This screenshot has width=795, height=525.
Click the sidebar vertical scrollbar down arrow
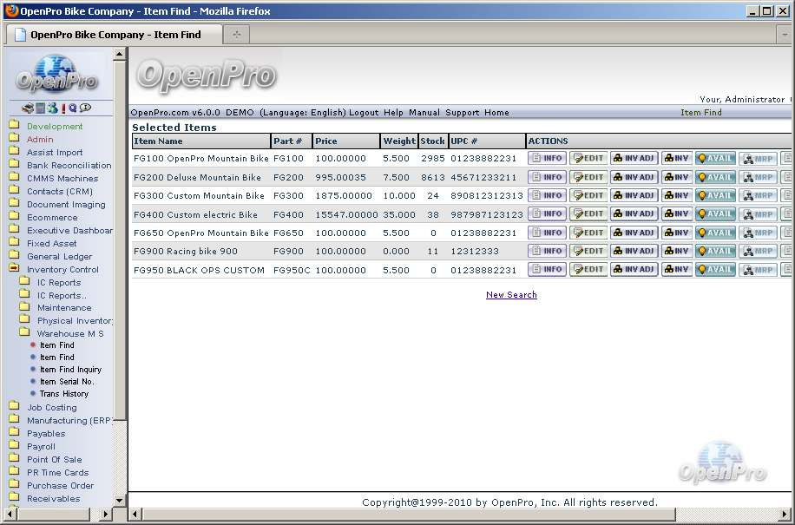pos(121,501)
